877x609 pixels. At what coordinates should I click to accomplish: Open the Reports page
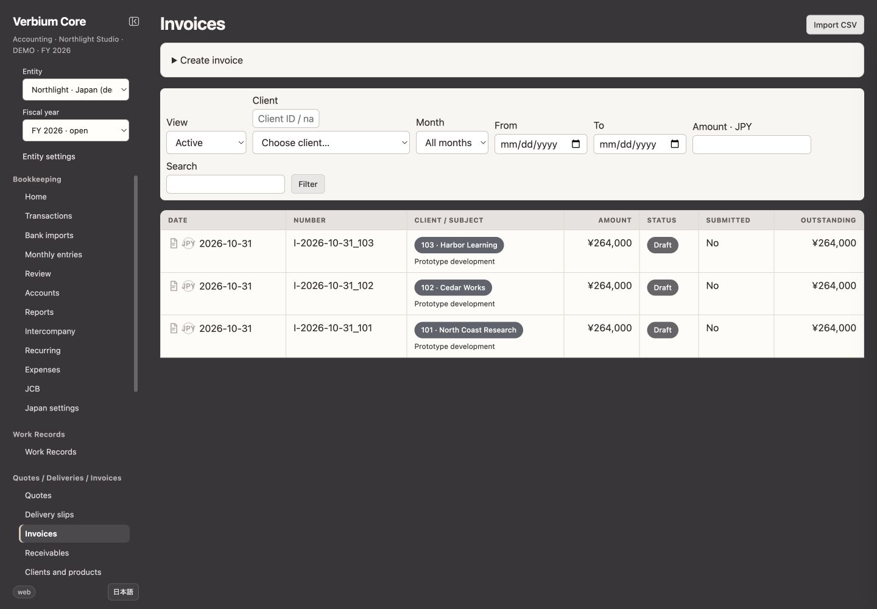coord(40,312)
